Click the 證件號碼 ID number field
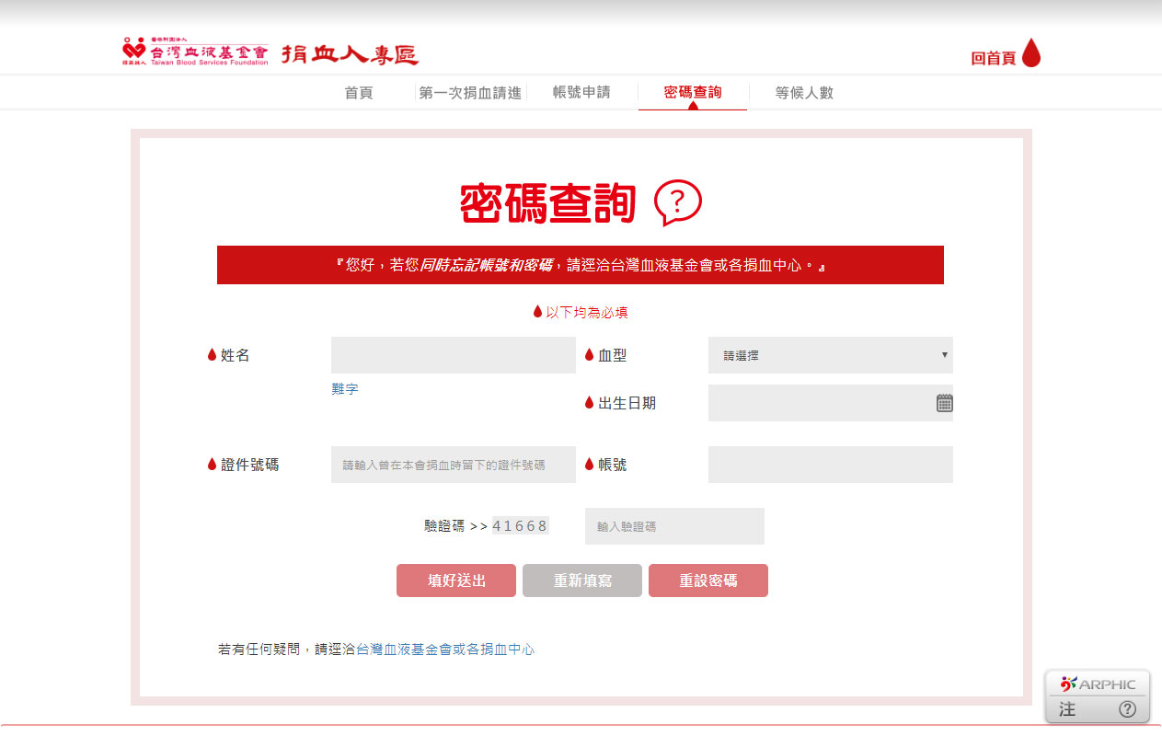This screenshot has height=736, width=1162. (x=453, y=465)
